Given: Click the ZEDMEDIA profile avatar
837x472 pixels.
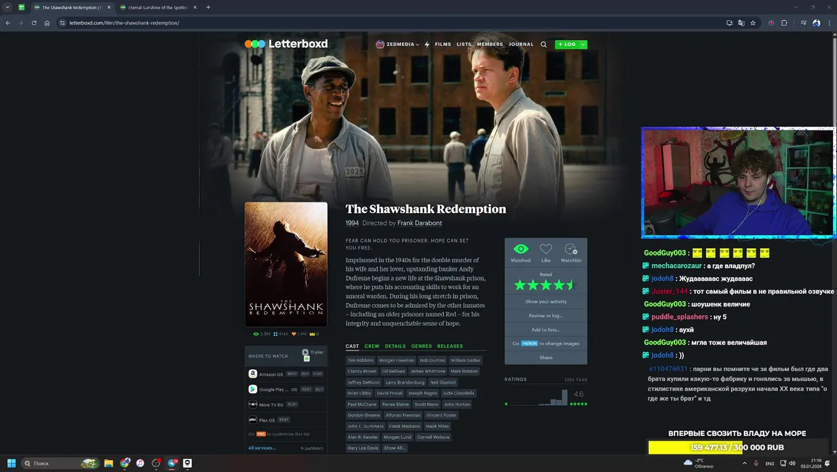Looking at the screenshot, I should coord(380,45).
